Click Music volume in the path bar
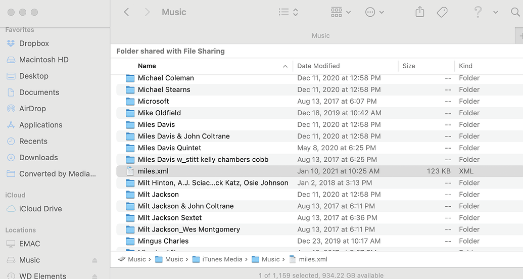This screenshot has height=279, width=523. point(132,259)
